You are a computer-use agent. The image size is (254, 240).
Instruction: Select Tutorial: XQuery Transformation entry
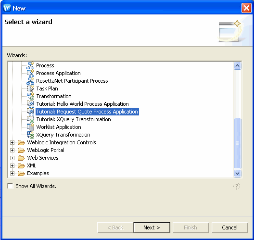coord(74,119)
